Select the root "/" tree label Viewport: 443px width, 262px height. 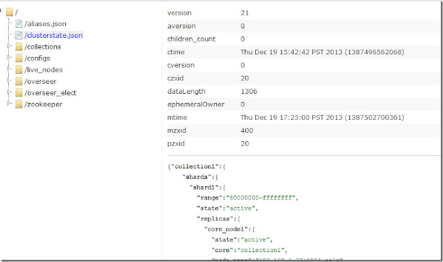[17, 12]
